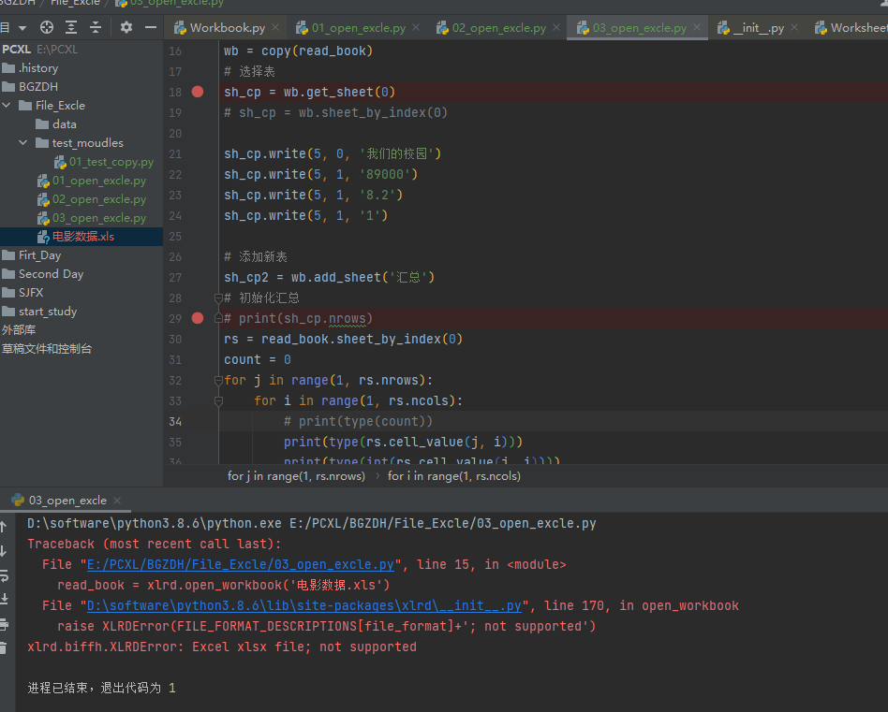
Task: Click the up-arrow icon in run toolbar
Action: point(4,527)
